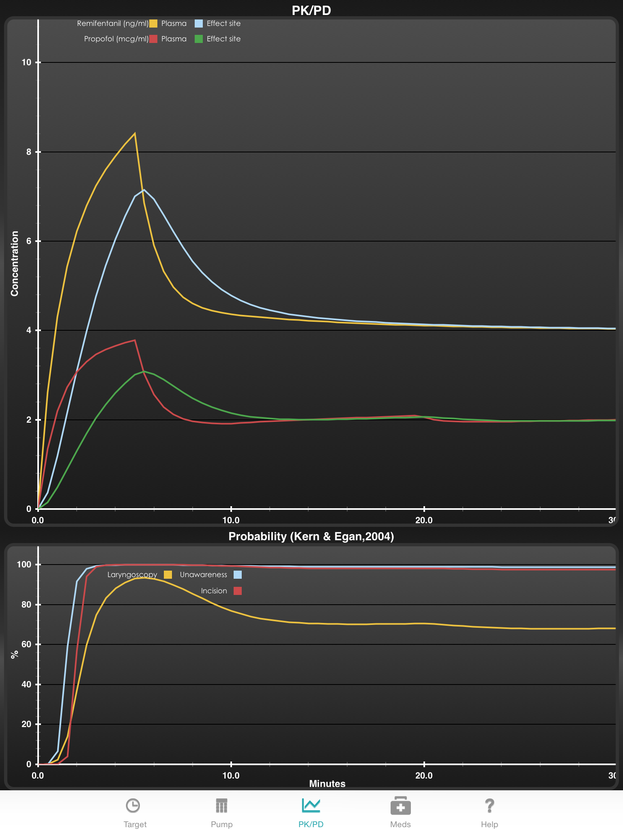Click the Propofol effect site curve peak
The height and width of the screenshot is (830, 623).
coord(144,371)
